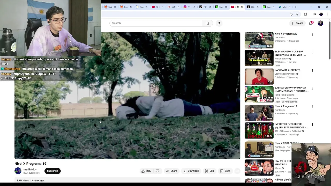Click the Chrome profile avatar in toolbar
The height and width of the screenshot is (186, 331).
click(321, 14)
